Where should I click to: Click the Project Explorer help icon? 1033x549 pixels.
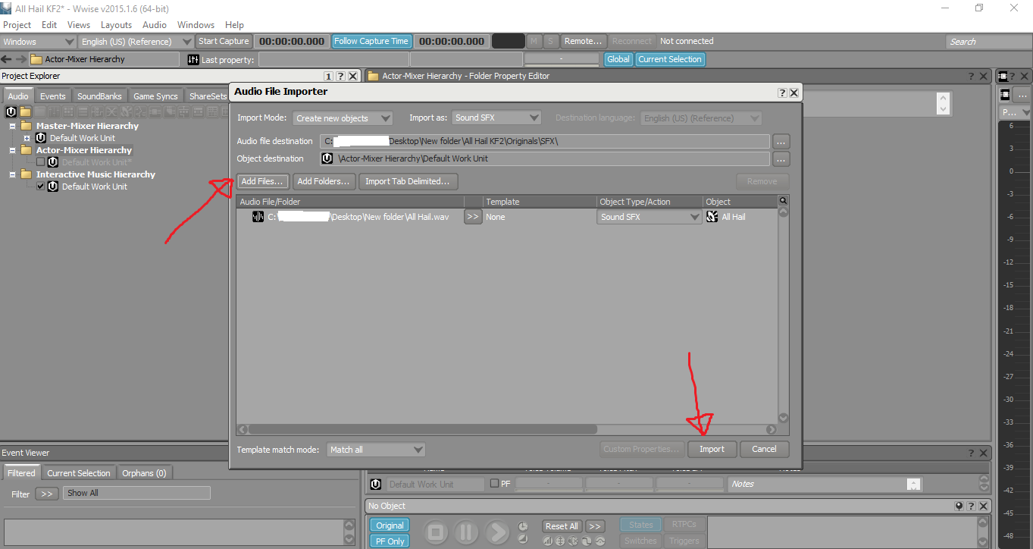pos(341,76)
